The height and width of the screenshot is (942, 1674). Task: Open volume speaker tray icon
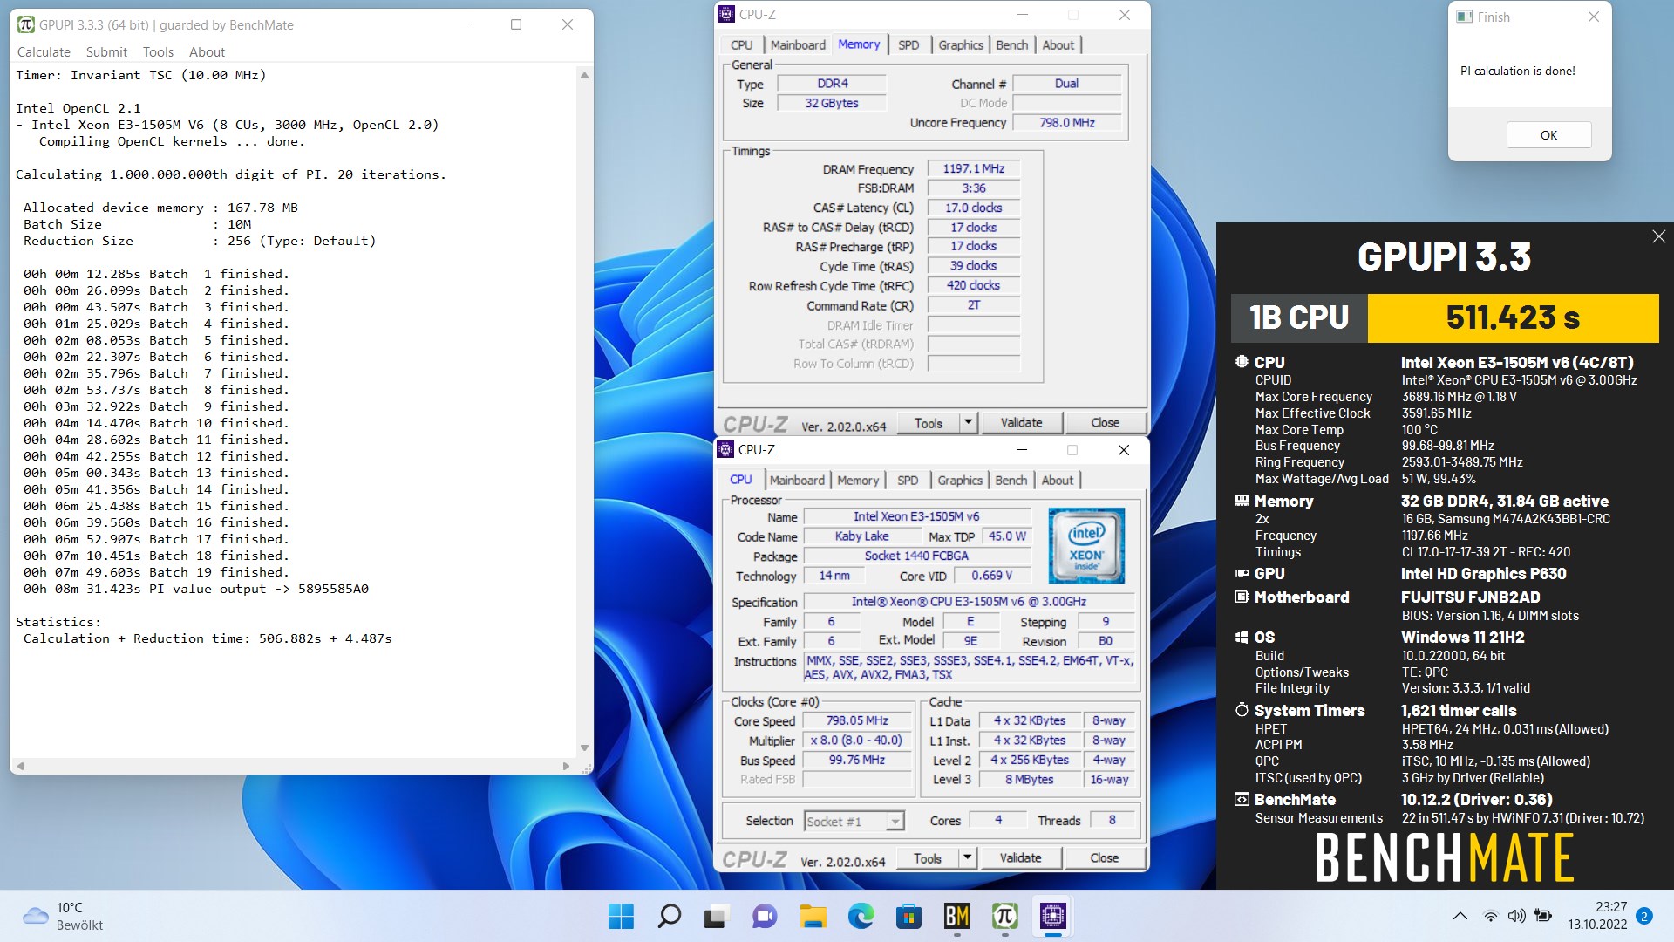click(x=1517, y=916)
